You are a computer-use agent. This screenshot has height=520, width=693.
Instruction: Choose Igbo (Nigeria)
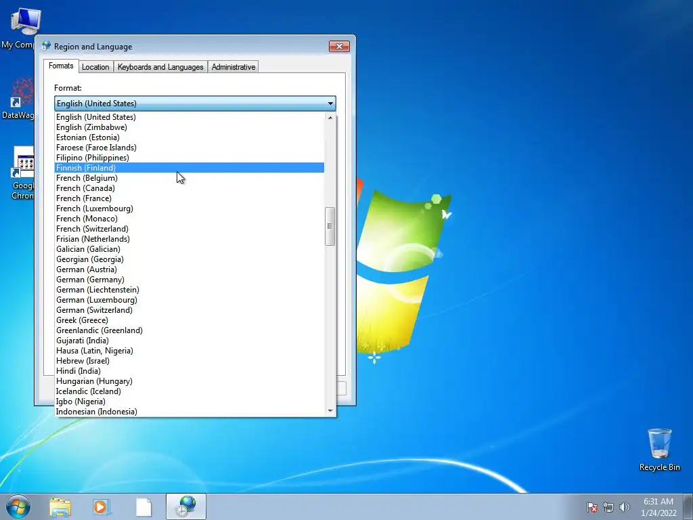click(x=189, y=402)
